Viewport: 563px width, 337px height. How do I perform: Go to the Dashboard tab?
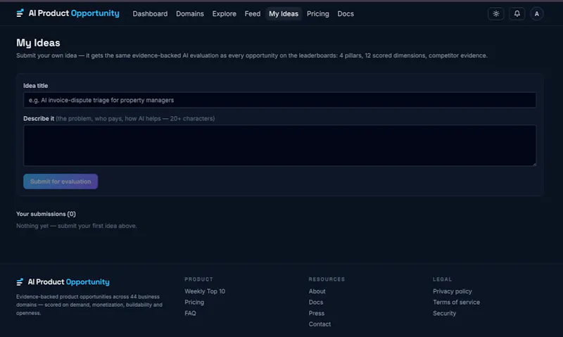tap(150, 13)
